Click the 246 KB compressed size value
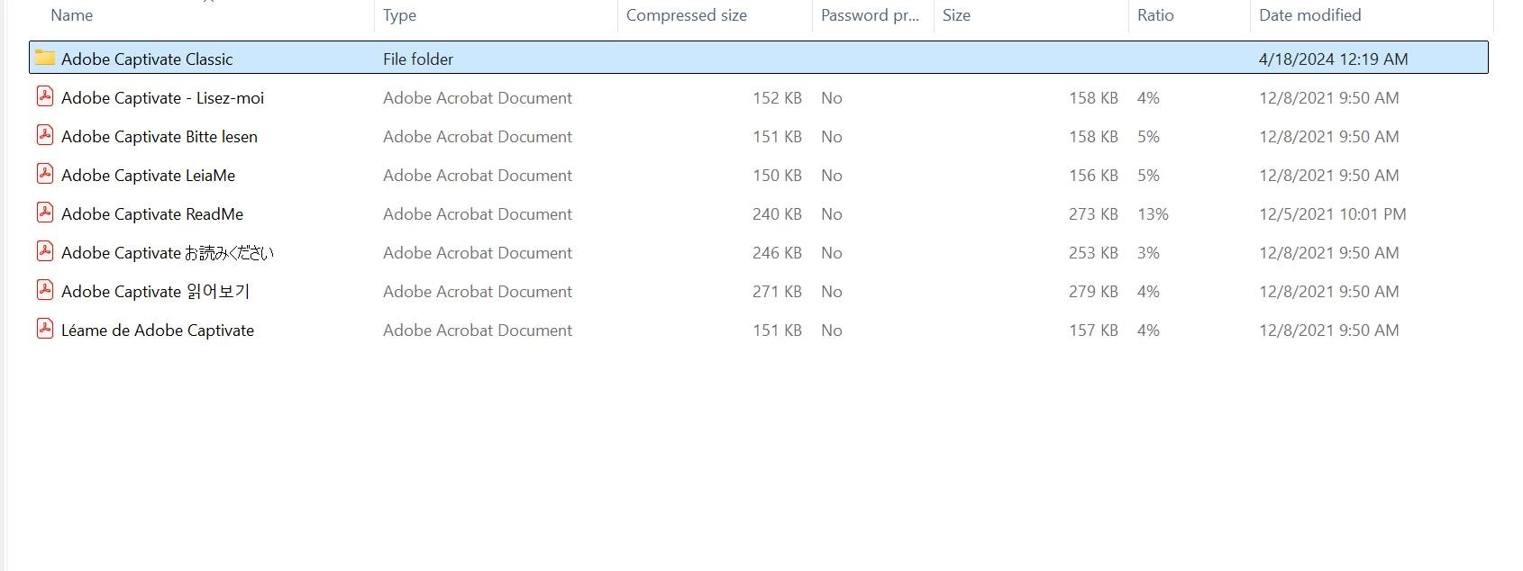 tap(777, 252)
